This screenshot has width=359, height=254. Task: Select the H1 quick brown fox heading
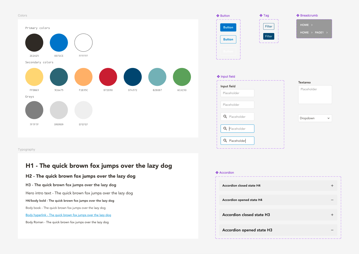99,166
